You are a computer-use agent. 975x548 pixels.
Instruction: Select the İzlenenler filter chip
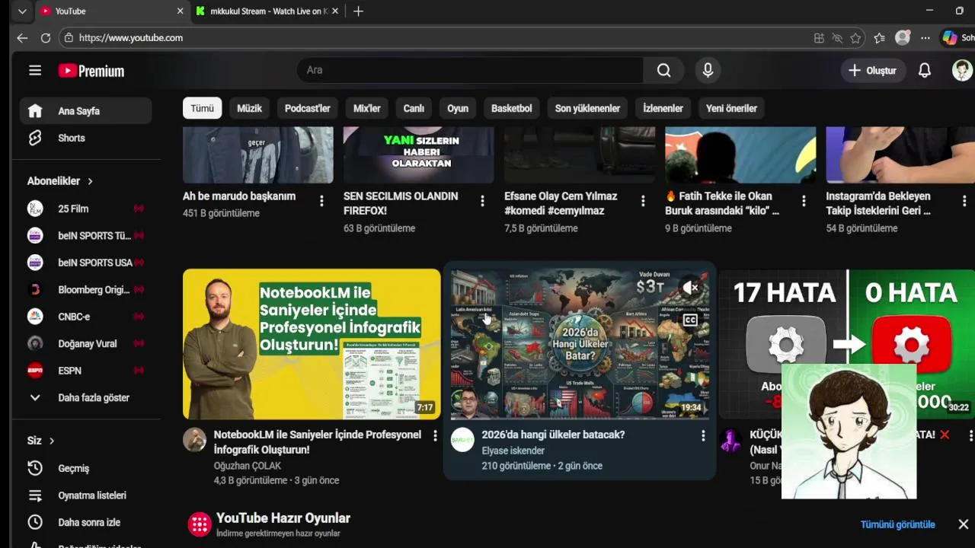(x=663, y=108)
